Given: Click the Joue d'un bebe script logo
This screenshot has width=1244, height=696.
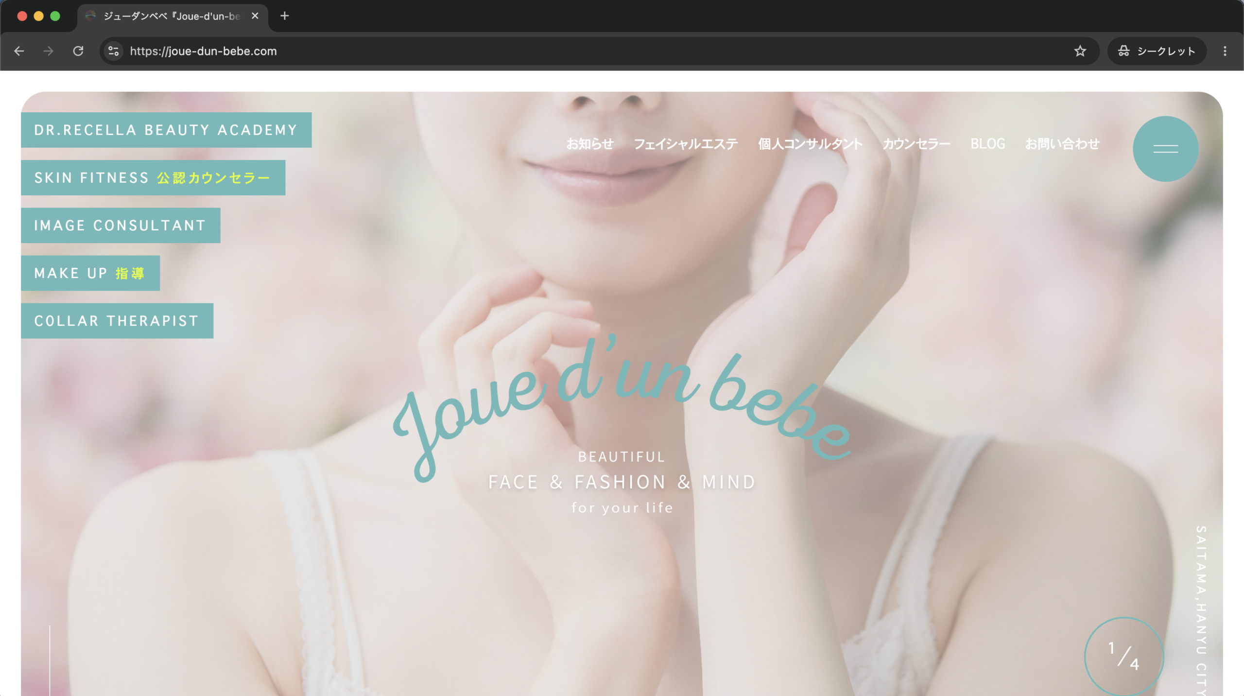Looking at the screenshot, I should [x=622, y=407].
